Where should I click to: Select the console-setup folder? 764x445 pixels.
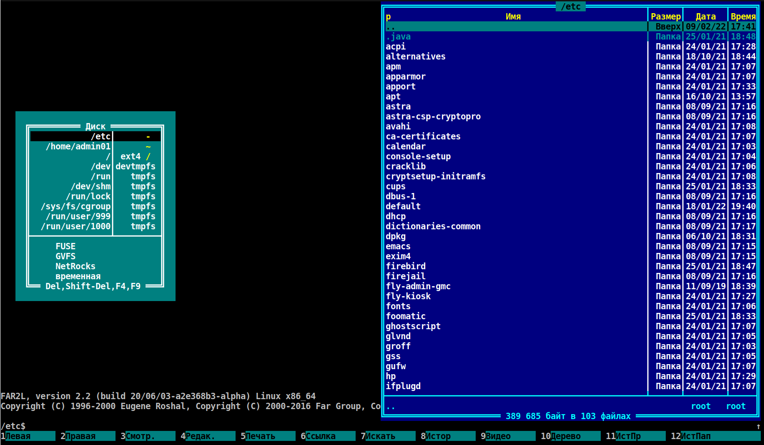click(x=571, y=156)
